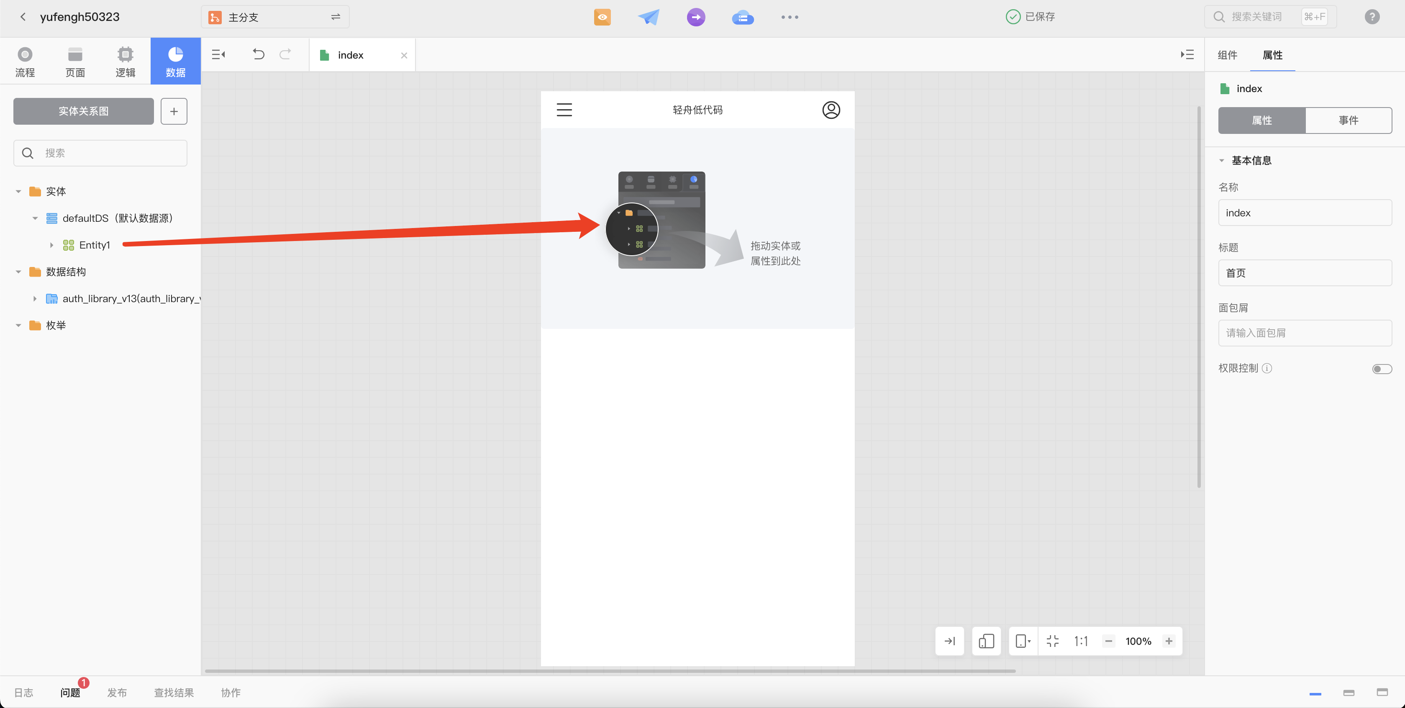The height and width of the screenshot is (708, 1405).
Task: Click the device layout icon
Action: (986, 641)
